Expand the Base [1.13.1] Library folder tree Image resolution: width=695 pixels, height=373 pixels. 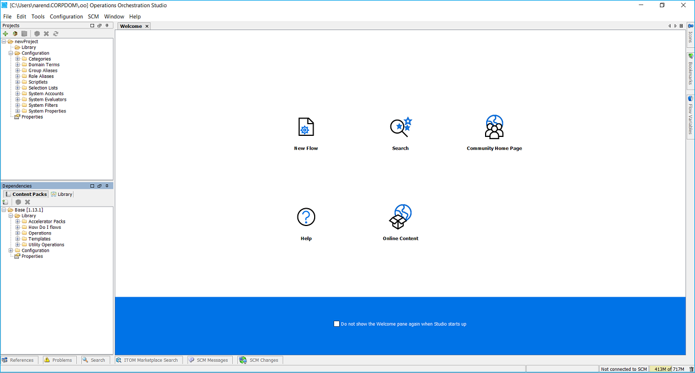[11, 215]
